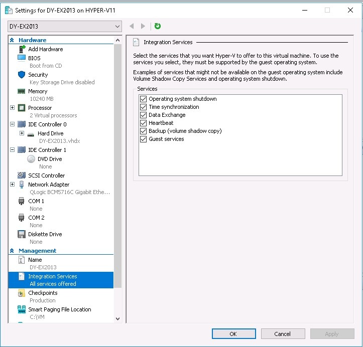Select the Checkpoints icon

point(22,293)
